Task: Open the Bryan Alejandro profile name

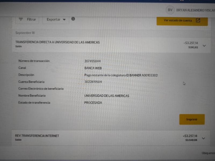Action: click(196, 10)
